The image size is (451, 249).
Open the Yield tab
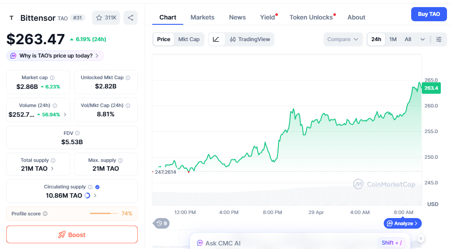click(x=268, y=17)
